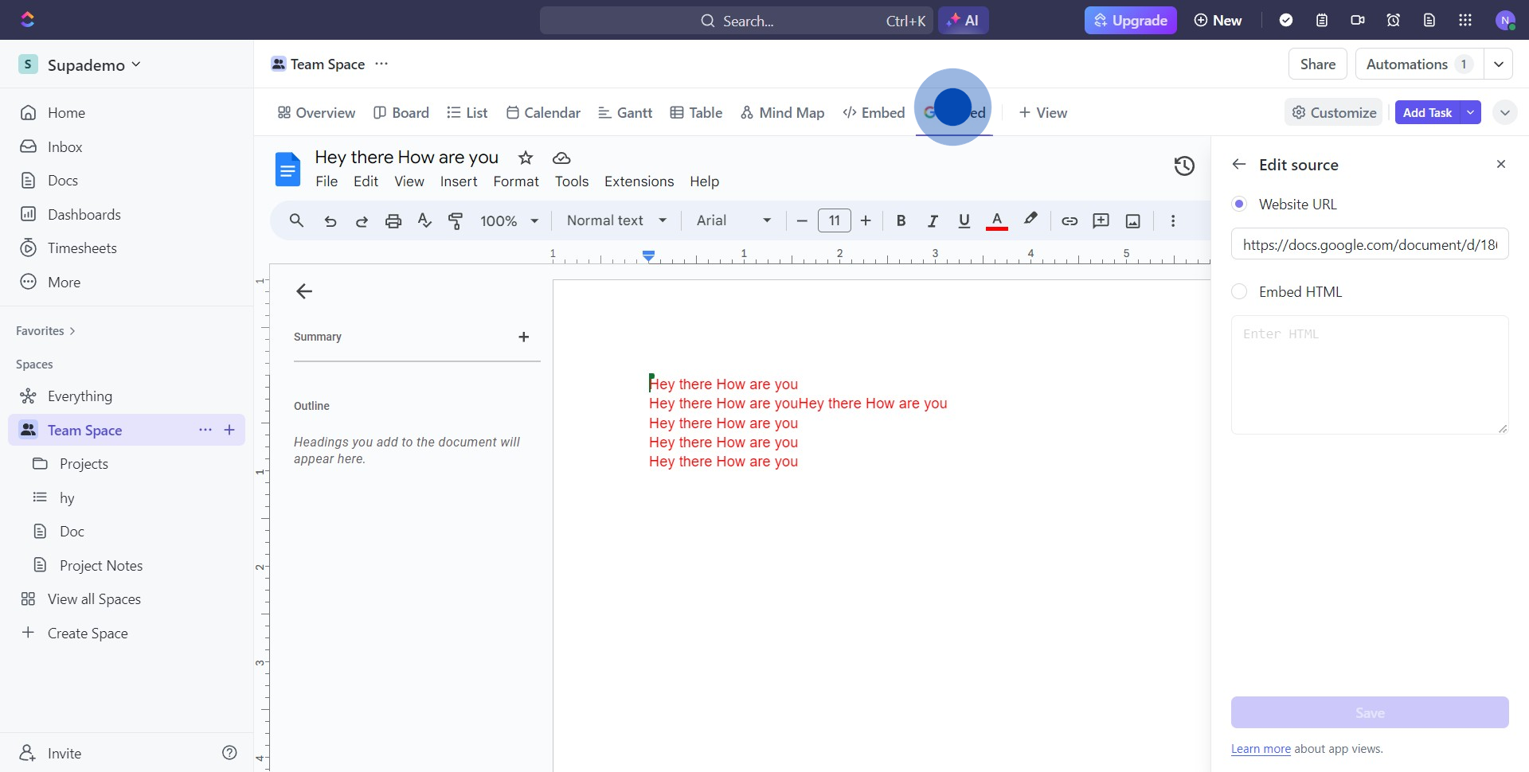This screenshot has height=772, width=1529.
Task: Click the highlight color pen icon
Action: 1030,220
